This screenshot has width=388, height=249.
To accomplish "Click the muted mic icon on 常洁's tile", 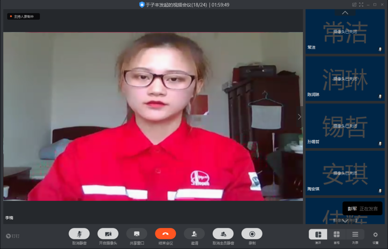I will [x=380, y=49].
